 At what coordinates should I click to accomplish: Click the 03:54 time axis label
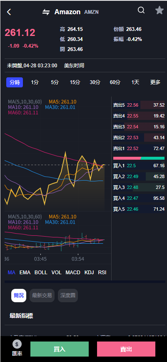point(78,259)
